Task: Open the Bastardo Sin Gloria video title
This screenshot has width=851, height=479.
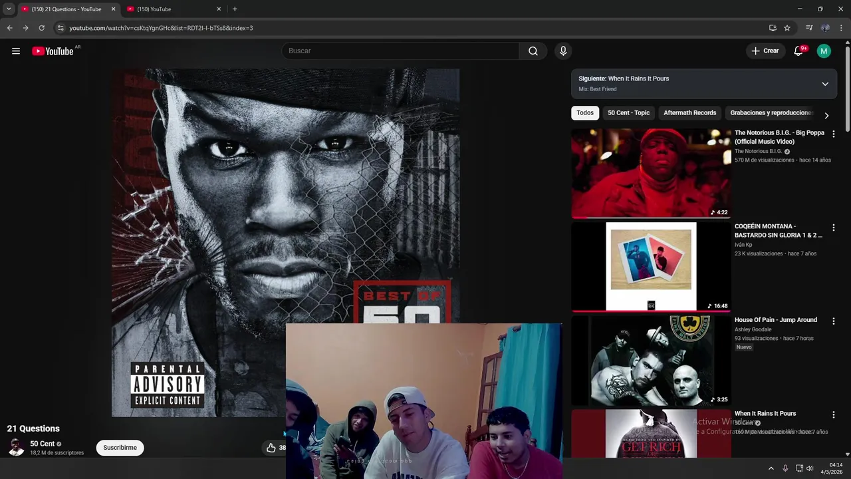Action: (779, 231)
